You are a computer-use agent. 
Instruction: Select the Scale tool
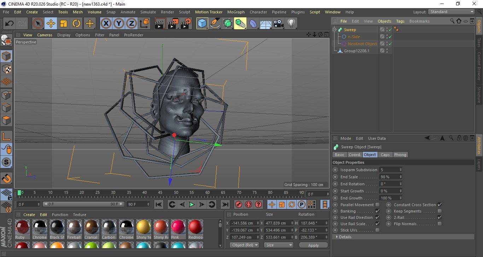coord(64,24)
